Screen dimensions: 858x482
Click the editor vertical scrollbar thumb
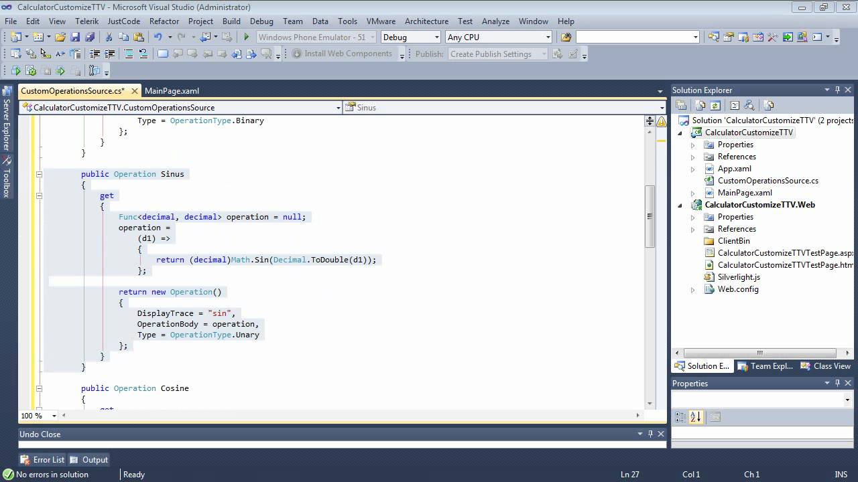(x=650, y=216)
